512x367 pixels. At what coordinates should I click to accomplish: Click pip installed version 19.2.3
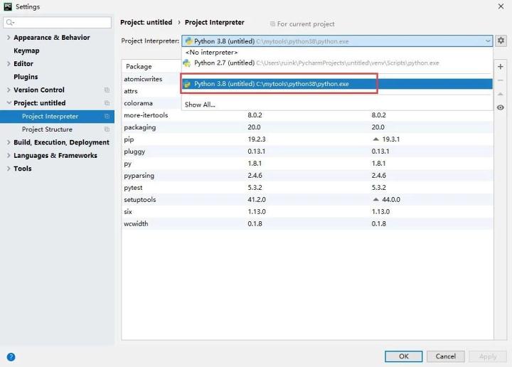click(257, 139)
